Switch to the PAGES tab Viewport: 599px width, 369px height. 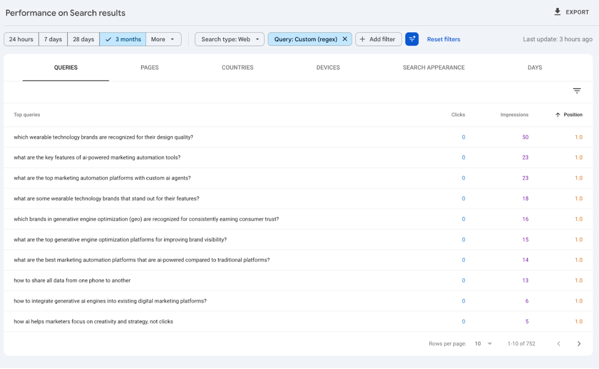pyautogui.click(x=150, y=67)
